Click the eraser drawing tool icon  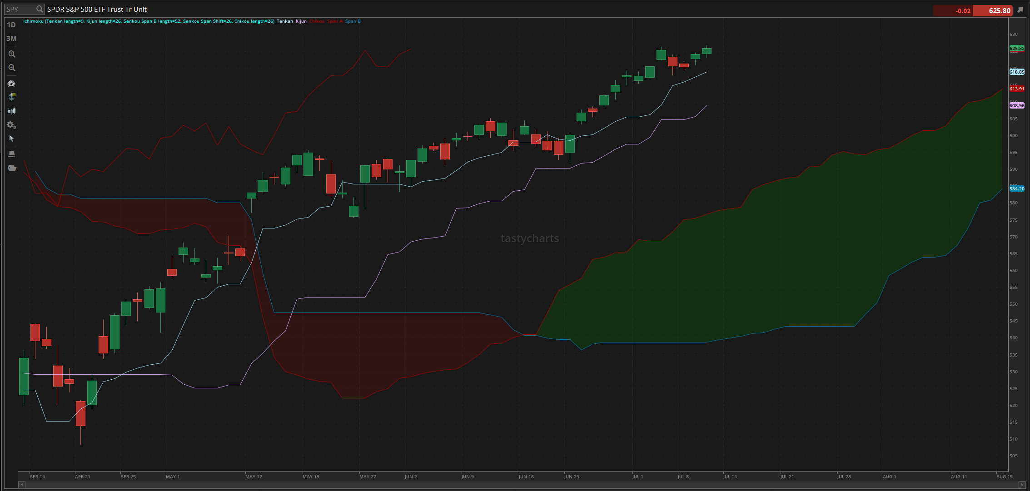[12, 154]
